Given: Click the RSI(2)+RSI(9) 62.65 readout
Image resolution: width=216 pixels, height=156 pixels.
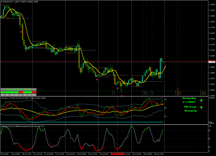Looking at the screenshot, I should click(18, 89).
